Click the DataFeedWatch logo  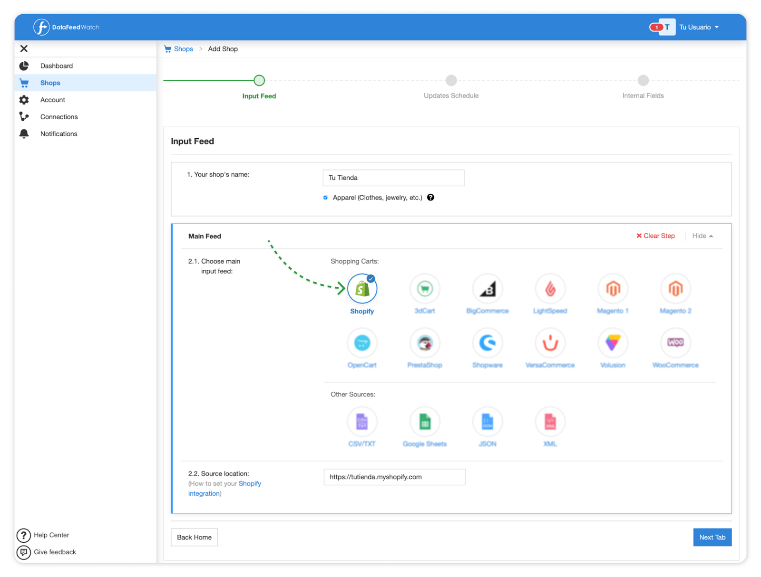[x=66, y=27]
